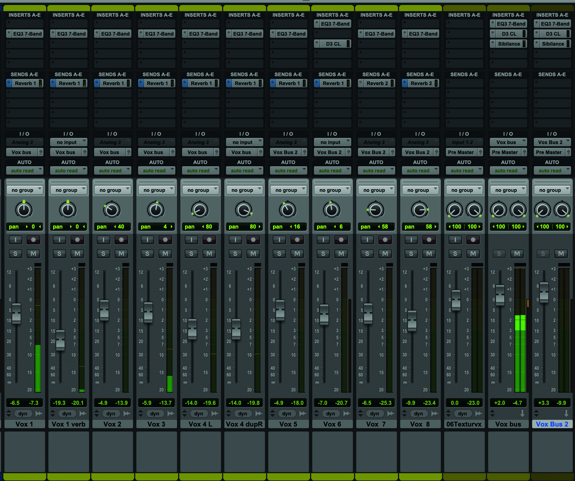Click output window icon beside Vox 1 Vox bus
Screen dimensions: 575x481
click(41, 152)
